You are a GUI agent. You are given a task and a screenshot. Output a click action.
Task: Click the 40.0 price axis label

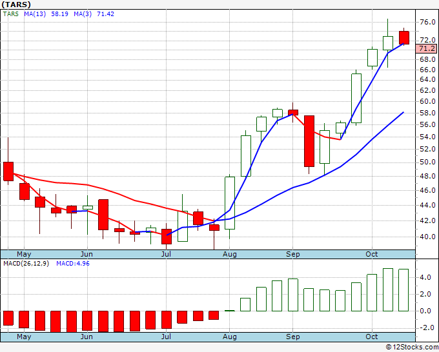pyautogui.click(x=427, y=237)
